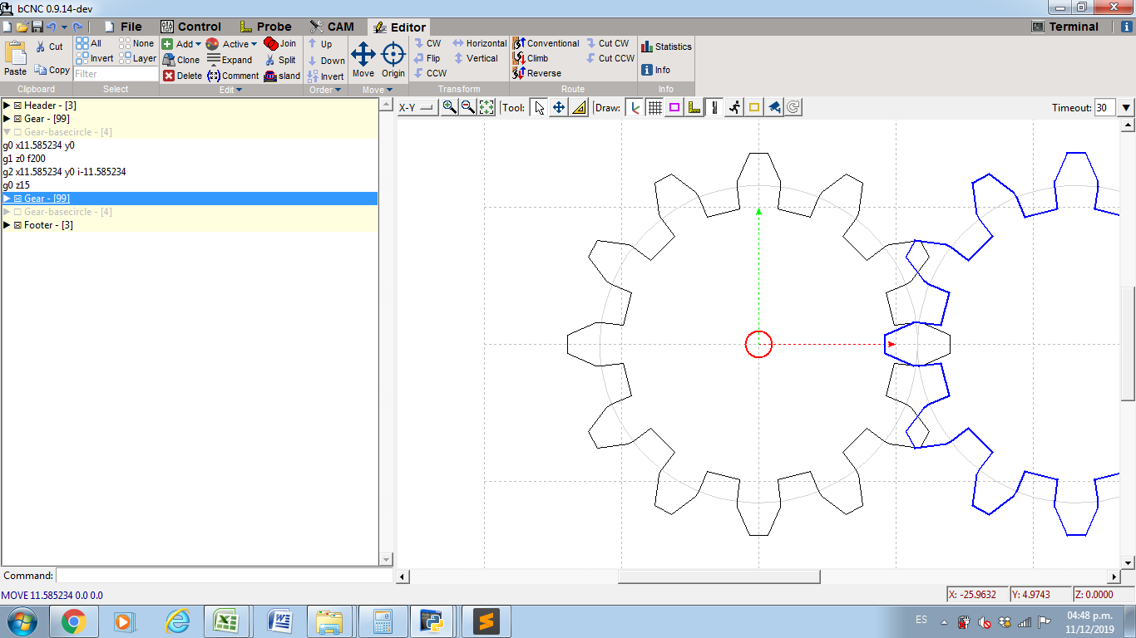
Task: Click the Copy button
Action: click(52, 70)
